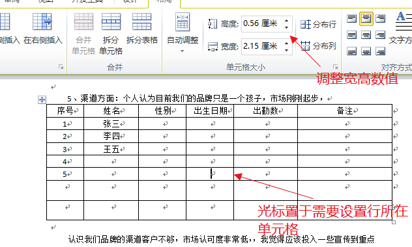The height and width of the screenshot is (247, 412).
Task: Click Text Direction (文字方向) icon
Action: tap(404, 21)
